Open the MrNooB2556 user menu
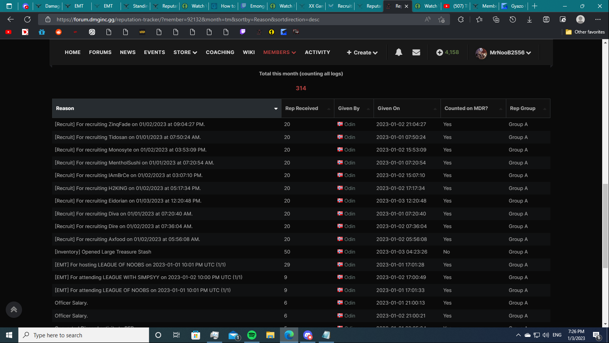This screenshot has height=343, width=609. 503,53
